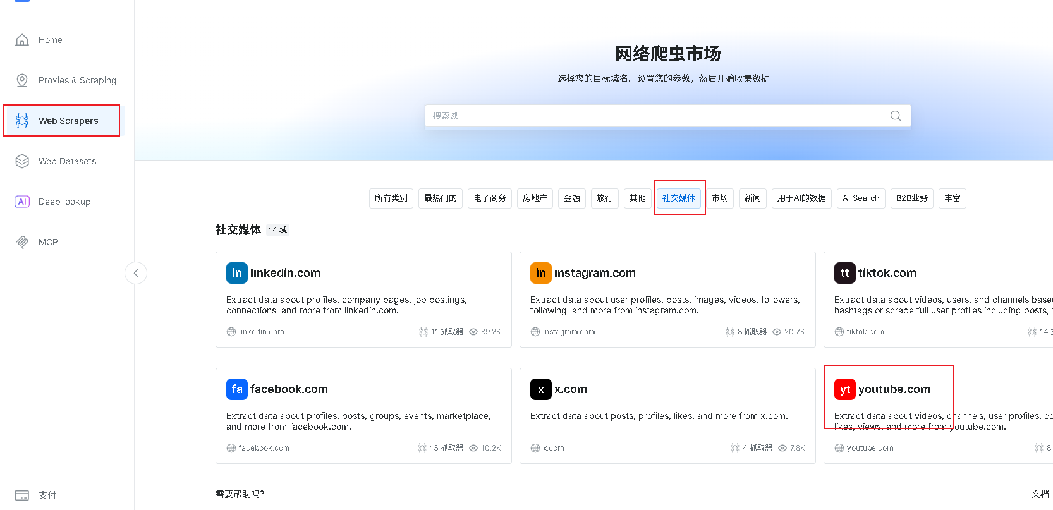Select the 用于AI的数据 category tab
1053x510 pixels.
801,198
